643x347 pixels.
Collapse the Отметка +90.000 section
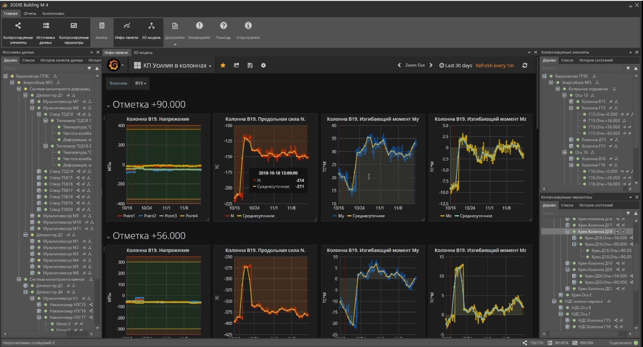point(108,105)
